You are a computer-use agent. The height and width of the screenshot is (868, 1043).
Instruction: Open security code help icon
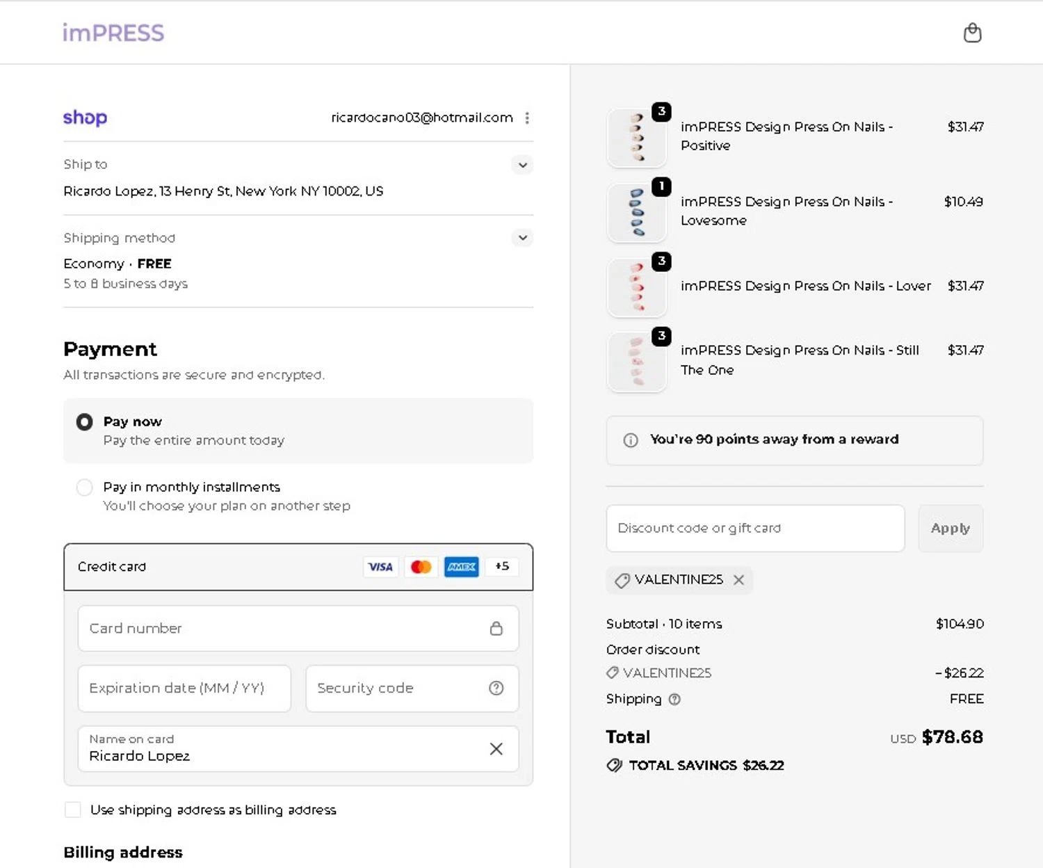[x=496, y=689]
